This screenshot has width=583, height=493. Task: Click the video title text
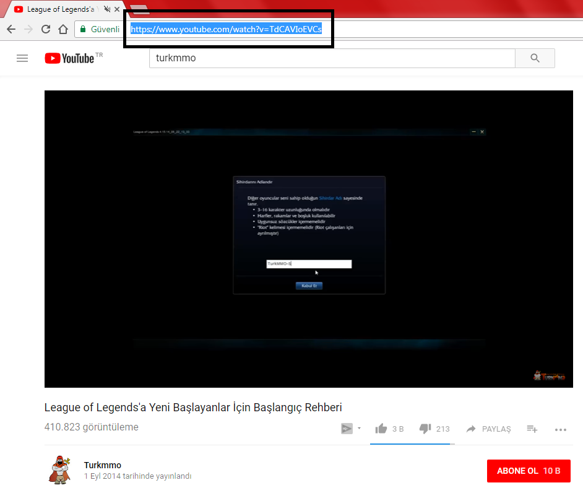[193, 408]
